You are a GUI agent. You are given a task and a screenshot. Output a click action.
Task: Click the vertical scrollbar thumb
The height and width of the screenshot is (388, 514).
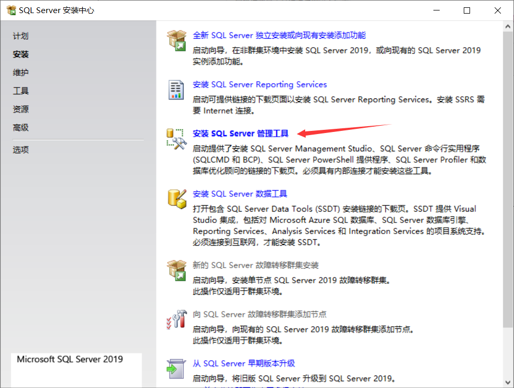click(508, 180)
